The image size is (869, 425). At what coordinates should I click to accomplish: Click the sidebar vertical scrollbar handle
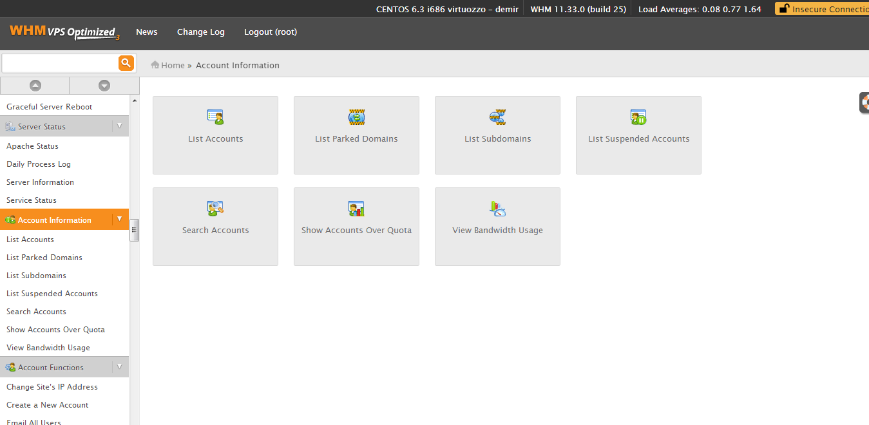[135, 230]
